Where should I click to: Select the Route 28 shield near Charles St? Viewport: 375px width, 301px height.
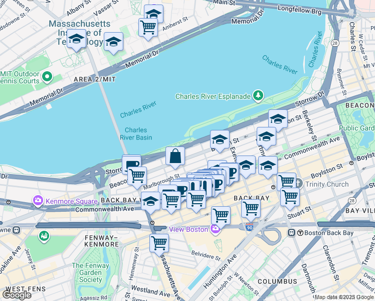pos(335,43)
